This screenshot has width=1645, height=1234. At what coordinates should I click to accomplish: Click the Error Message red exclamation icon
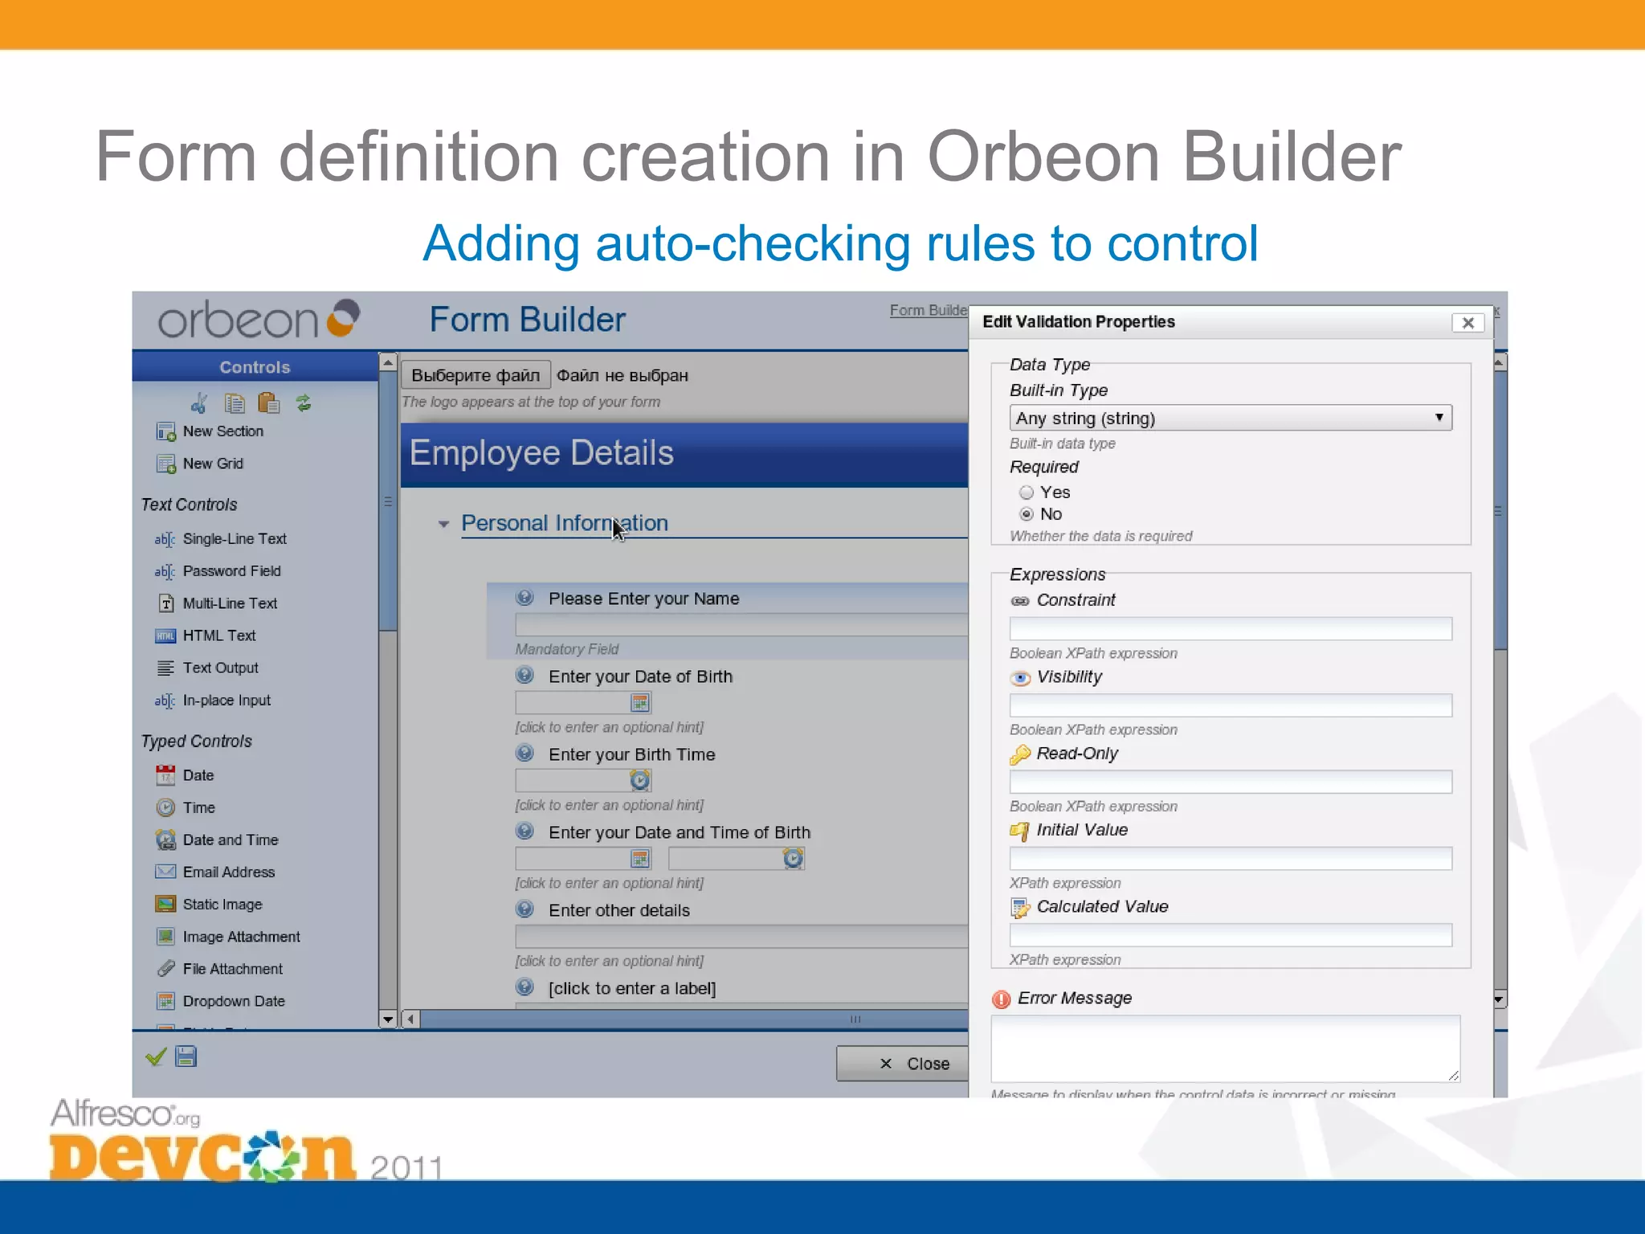(x=1001, y=999)
